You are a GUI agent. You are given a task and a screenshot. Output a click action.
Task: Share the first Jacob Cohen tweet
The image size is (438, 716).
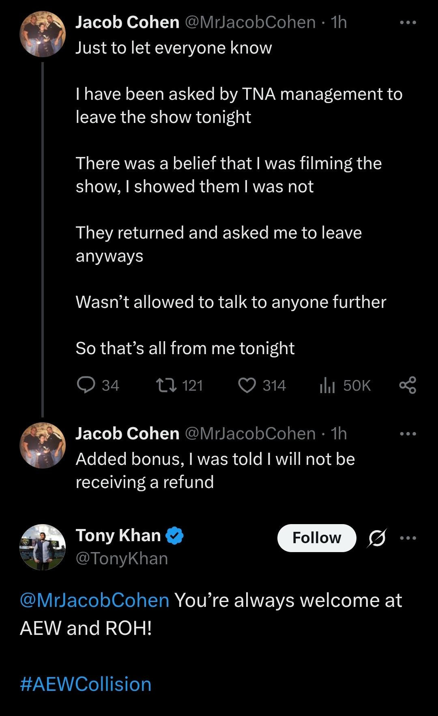pos(408,385)
